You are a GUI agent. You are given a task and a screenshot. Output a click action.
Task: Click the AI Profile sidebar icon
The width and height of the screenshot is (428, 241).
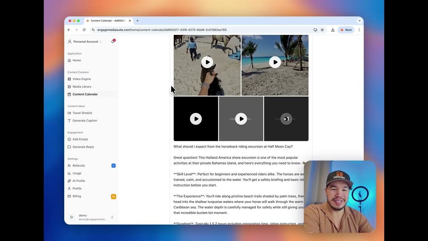pyautogui.click(x=69, y=181)
